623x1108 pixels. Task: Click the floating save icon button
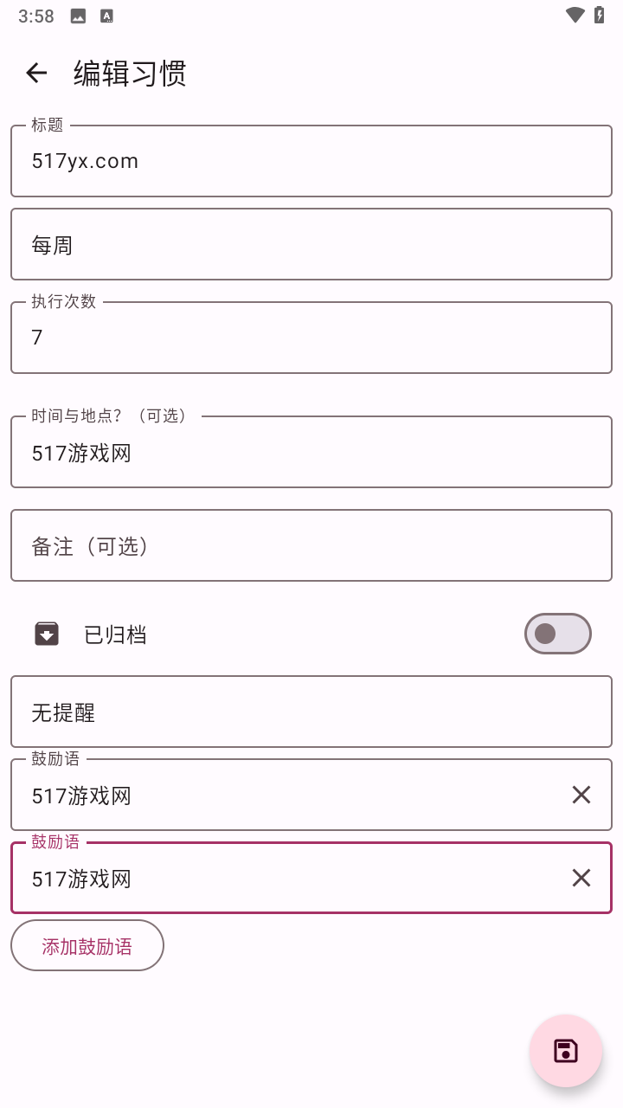click(566, 1051)
